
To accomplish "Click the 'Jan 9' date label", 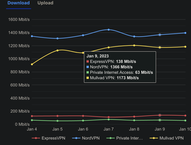I will tap(160, 129).
